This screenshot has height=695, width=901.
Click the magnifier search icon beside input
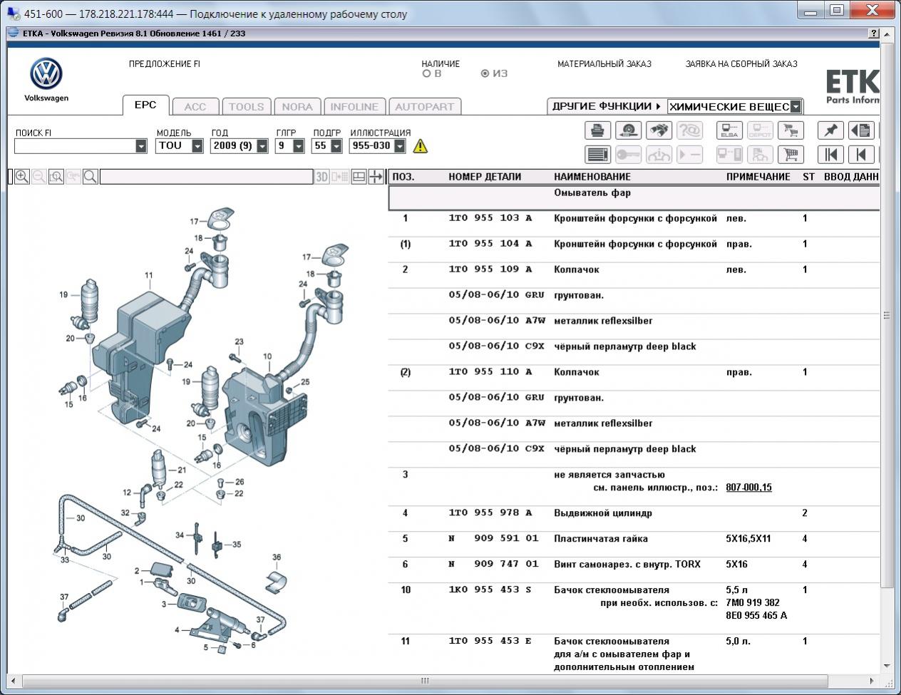click(x=91, y=177)
